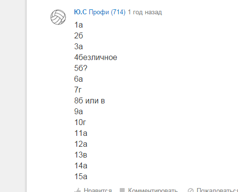Click the answer line '7г'
This screenshot has height=192, width=238.
pos(78,90)
